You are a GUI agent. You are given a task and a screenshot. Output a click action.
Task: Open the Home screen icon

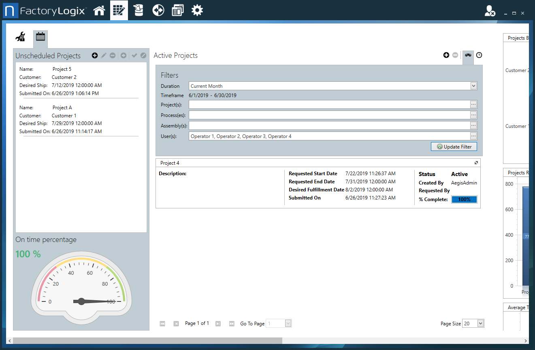(x=99, y=11)
